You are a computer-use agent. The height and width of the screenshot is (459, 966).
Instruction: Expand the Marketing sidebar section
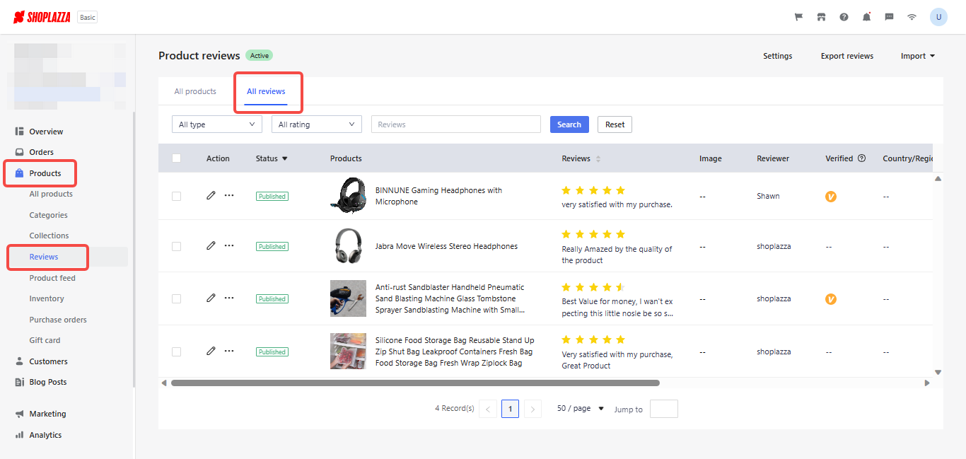pos(47,414)
